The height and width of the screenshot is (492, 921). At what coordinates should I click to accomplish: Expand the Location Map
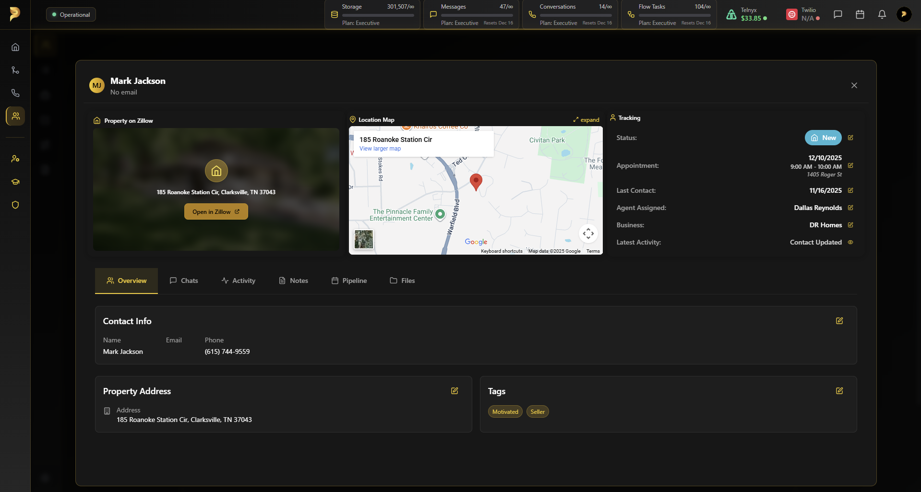pos(586,120)
